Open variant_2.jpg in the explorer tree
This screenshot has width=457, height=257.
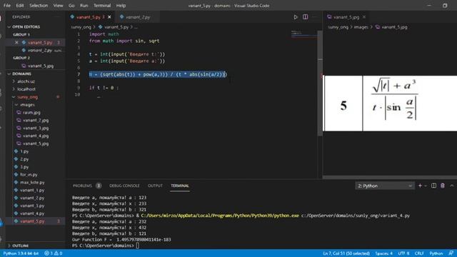pyautogui.click(x=36, y=120)
